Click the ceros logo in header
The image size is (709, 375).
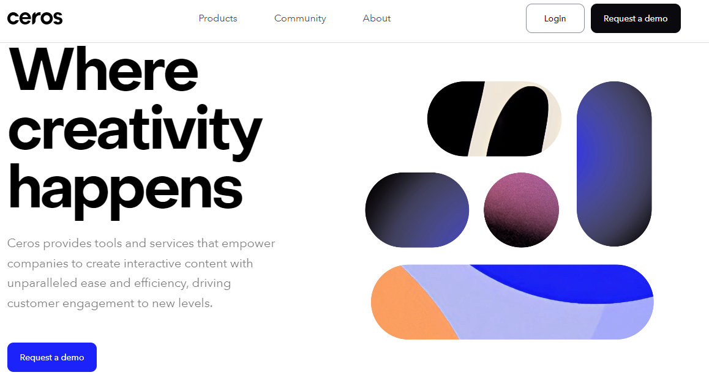pyautogui.click(x=35, y=18)
